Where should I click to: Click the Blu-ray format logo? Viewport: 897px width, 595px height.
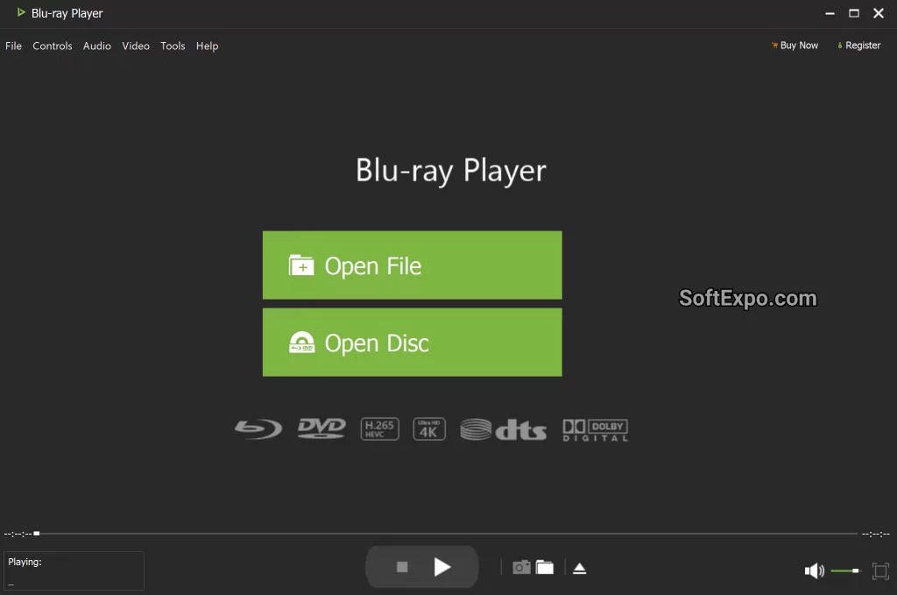pos(257,429)
